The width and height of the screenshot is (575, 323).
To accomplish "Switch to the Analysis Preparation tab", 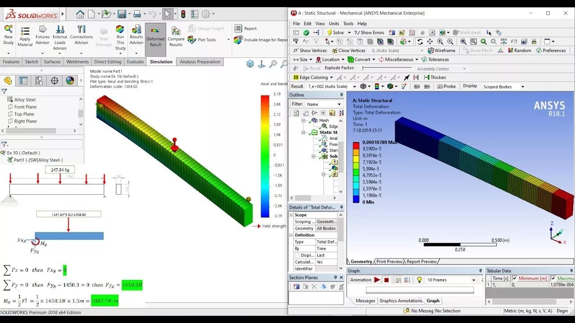I will tap(200, 61).
